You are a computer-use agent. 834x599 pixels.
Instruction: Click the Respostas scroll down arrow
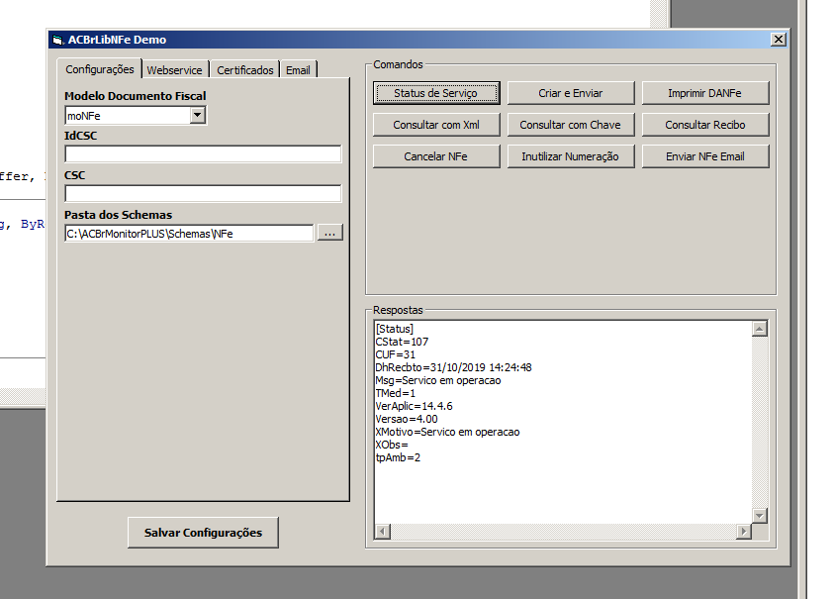(760, 516)
